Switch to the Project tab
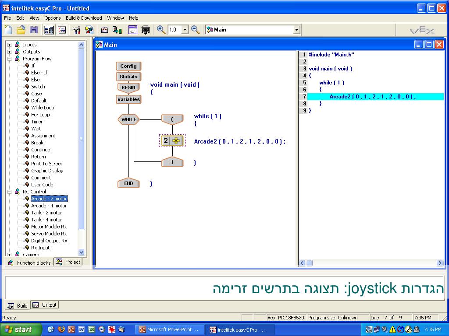The width and height of the screenshot is (449, 336). click(68, 262)
